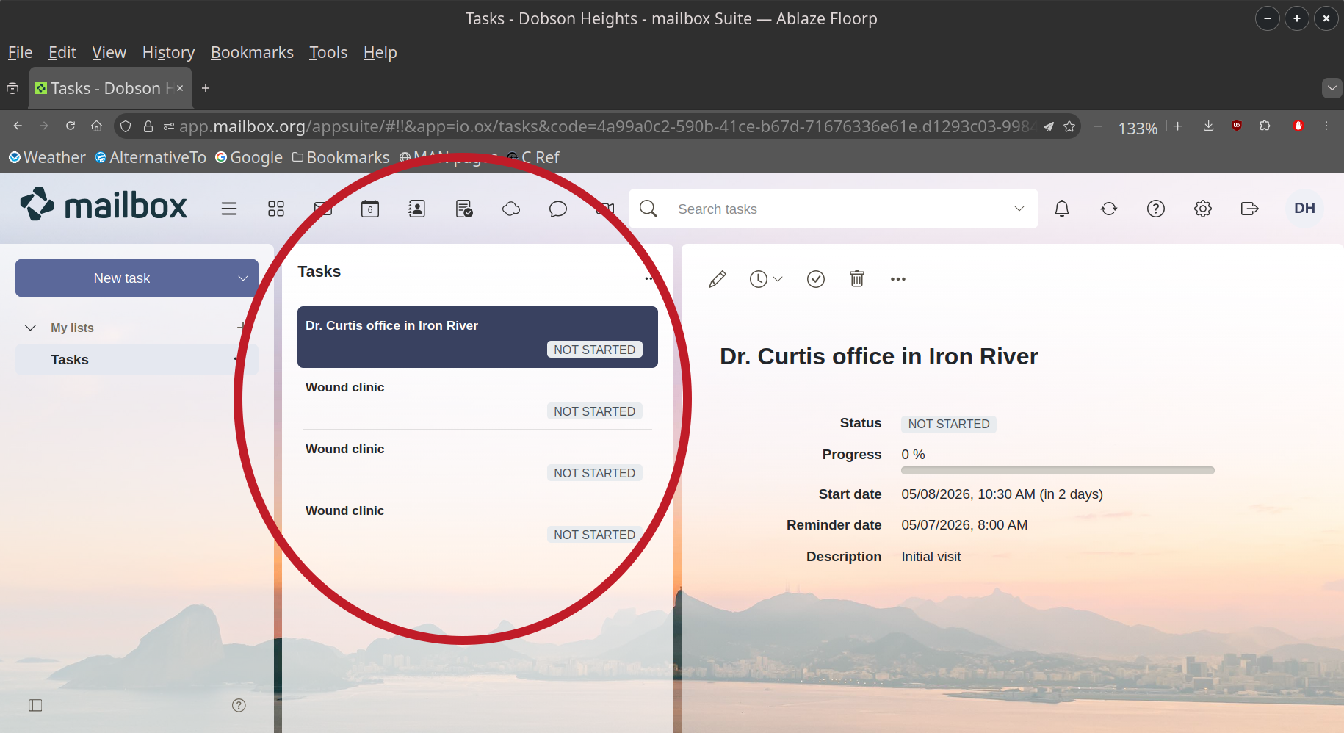Open the Edit menu
The height and width of the screenshot is (733, 1344).
(62, 53)
